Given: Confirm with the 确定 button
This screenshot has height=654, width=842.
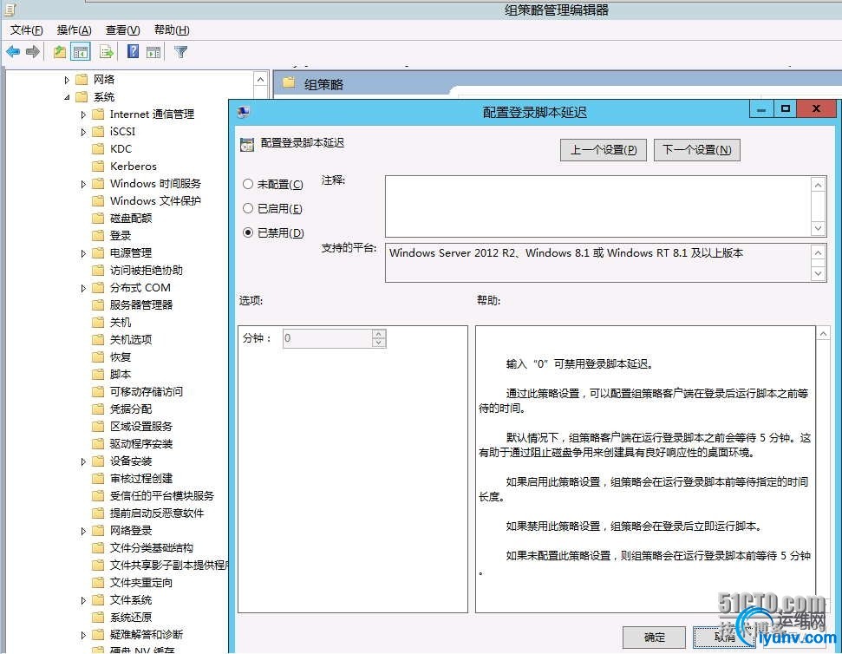Looking at the screenshot, I should click(654, 638).
